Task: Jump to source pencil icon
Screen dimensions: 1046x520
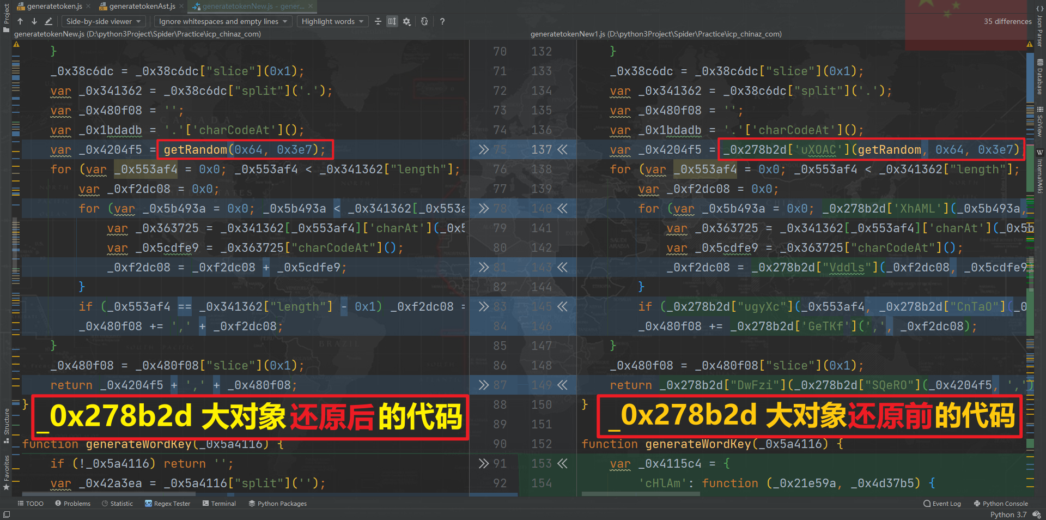Action: (x=48, y=21)
